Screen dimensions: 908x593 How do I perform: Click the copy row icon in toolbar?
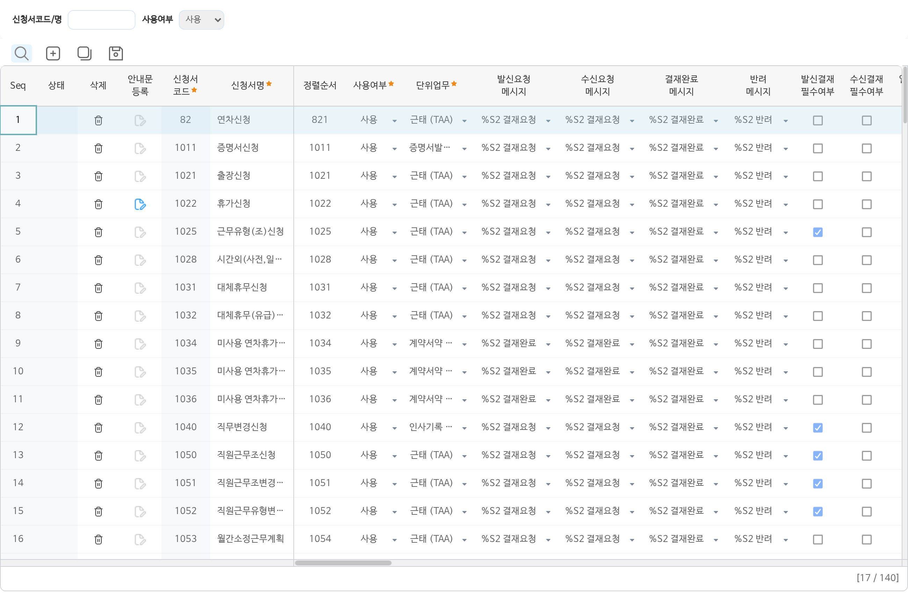(84, 53)
